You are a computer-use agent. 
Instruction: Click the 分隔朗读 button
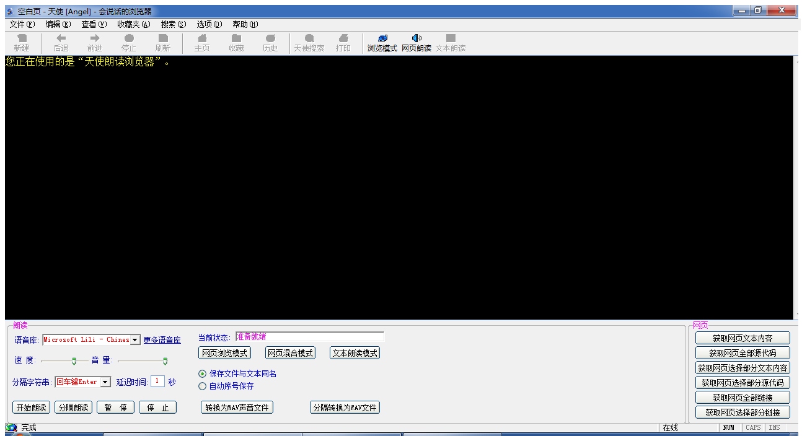tap(73, 408)
